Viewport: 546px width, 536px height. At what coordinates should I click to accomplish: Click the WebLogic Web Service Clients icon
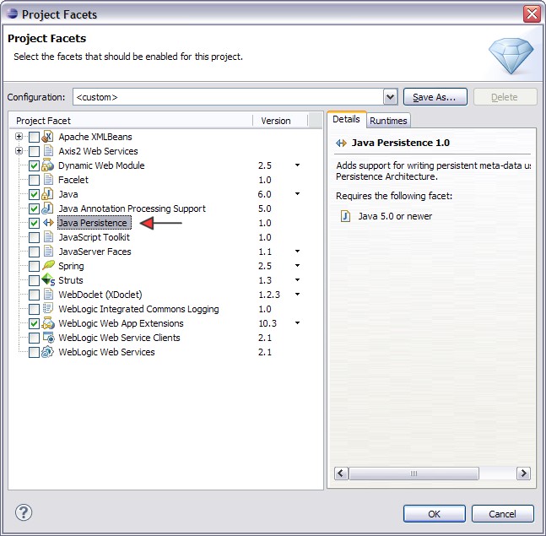coord(48,337)
